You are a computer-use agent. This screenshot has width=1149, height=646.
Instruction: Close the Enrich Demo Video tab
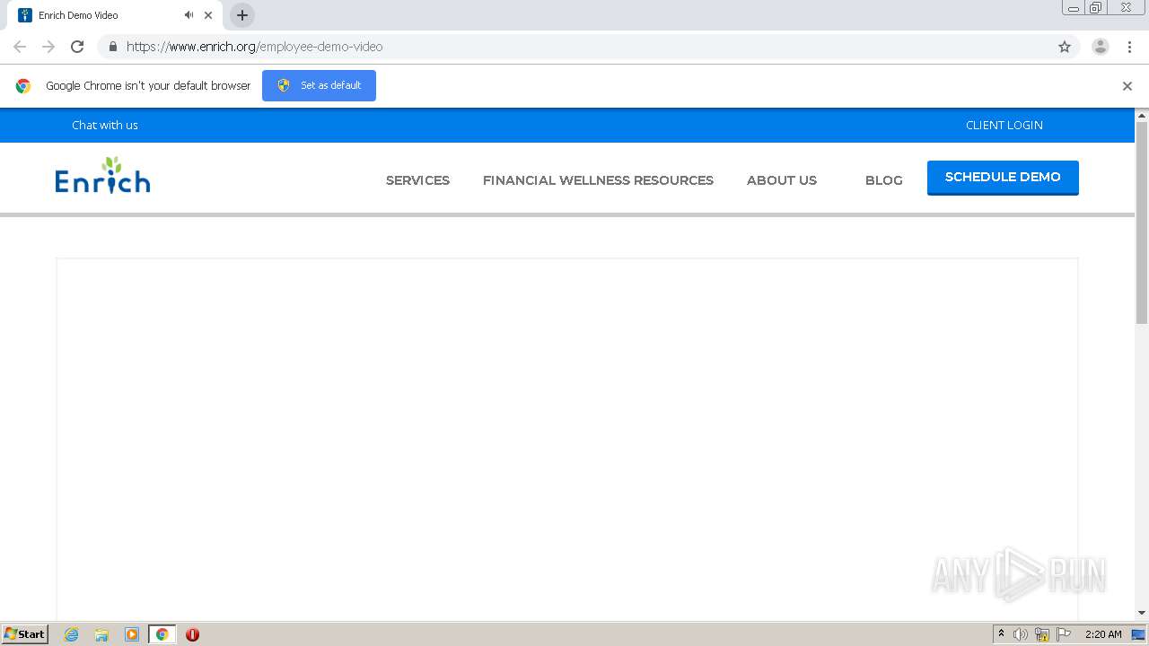click(x=208, y=15)
